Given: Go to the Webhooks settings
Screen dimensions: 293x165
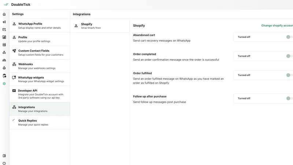Looking at the screenshot, I should (x=40, y=66).
